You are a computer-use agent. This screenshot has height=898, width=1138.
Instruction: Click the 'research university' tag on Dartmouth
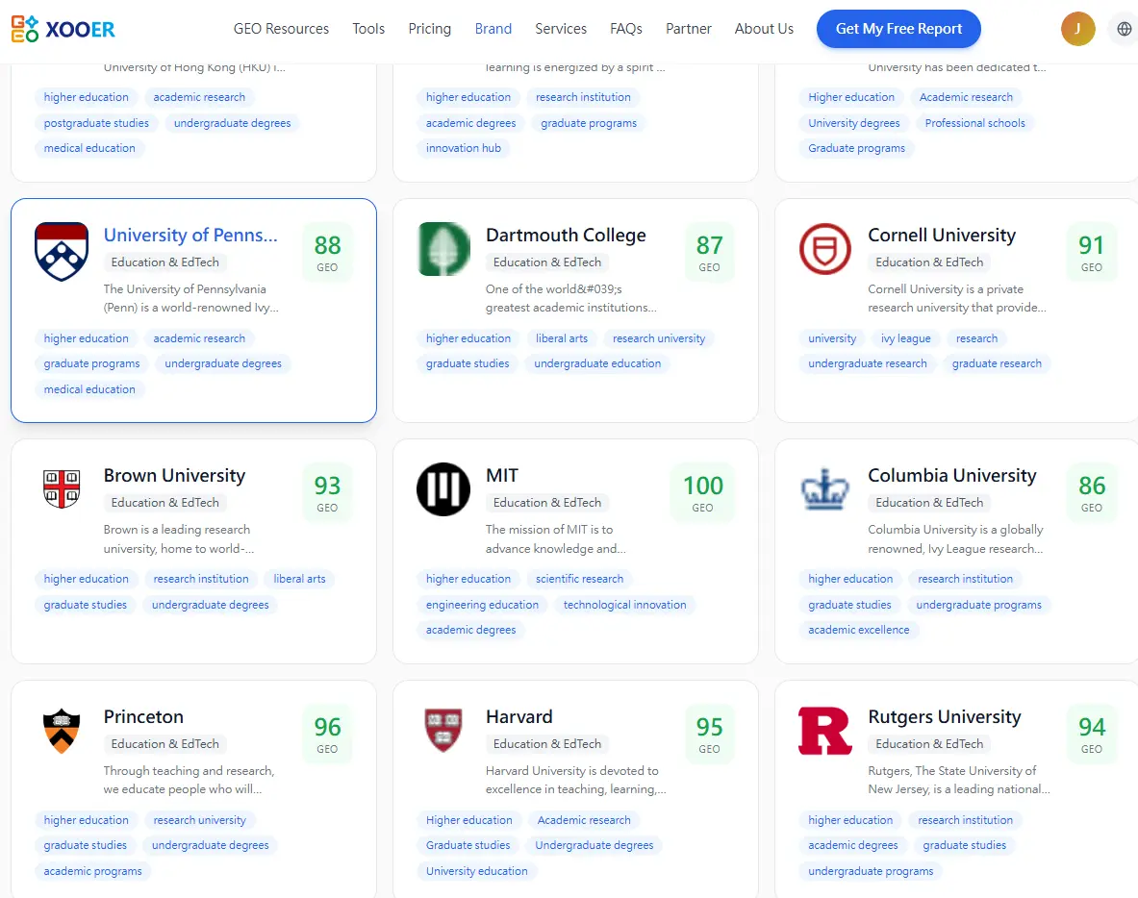tap(658, 338)
